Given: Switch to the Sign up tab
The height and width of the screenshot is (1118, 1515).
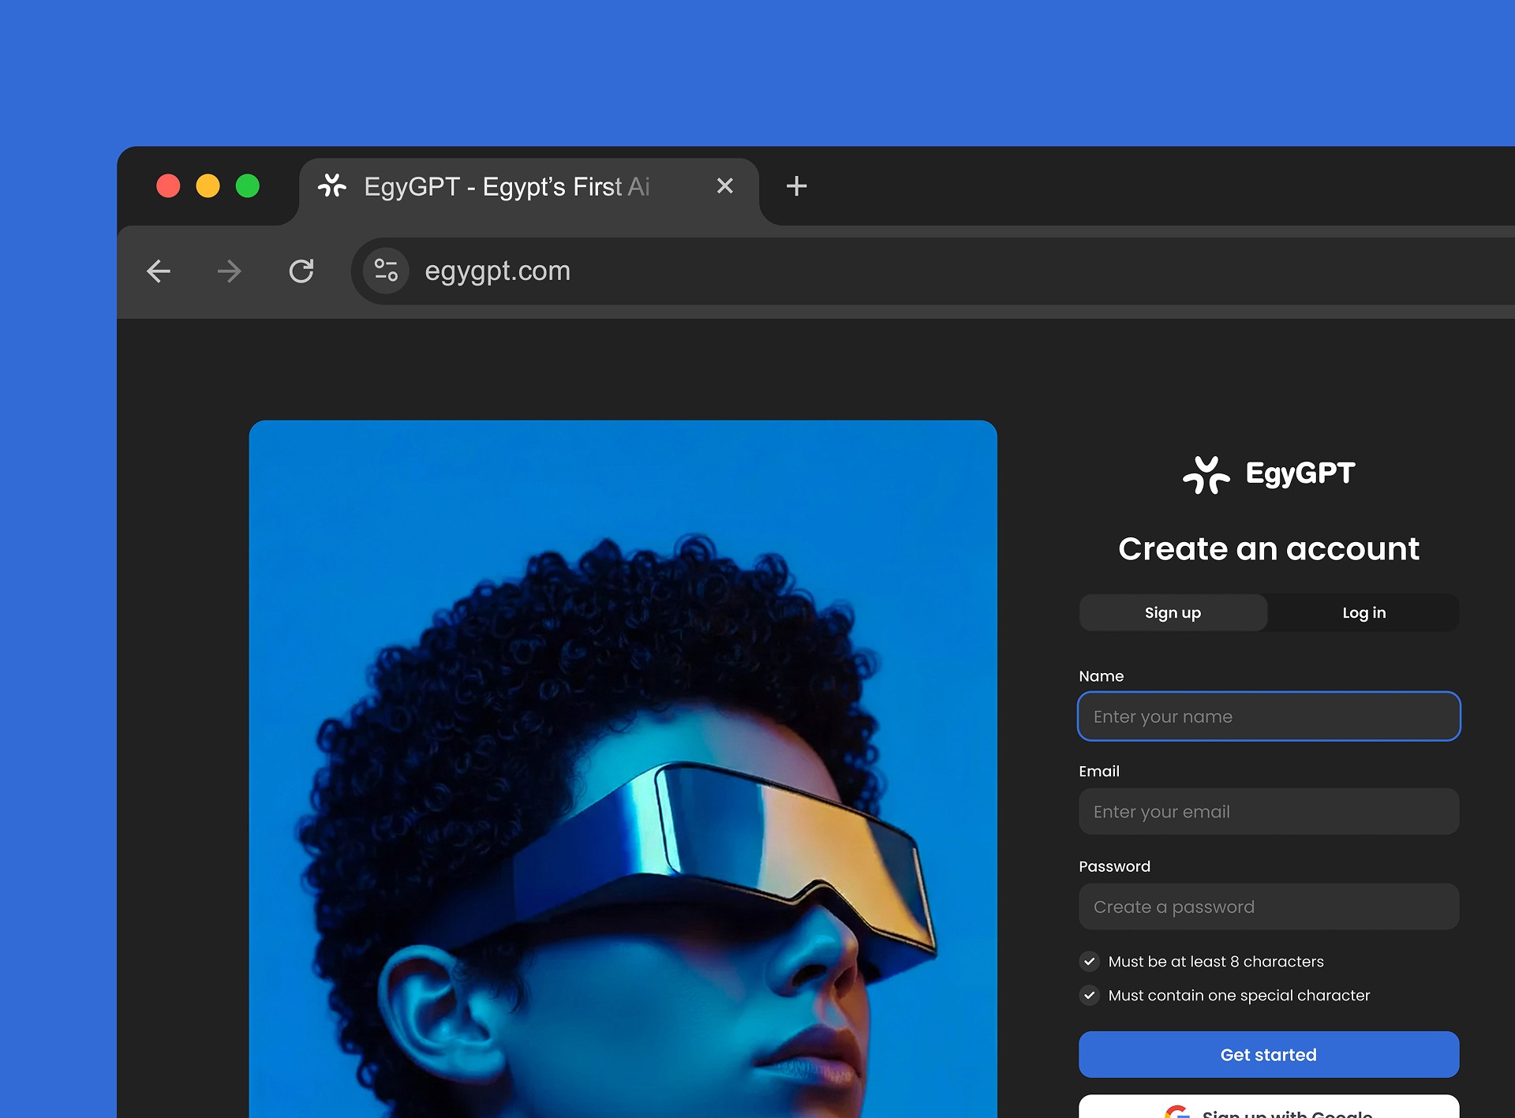Looking at the screenshot, I should coord(1173,613).
